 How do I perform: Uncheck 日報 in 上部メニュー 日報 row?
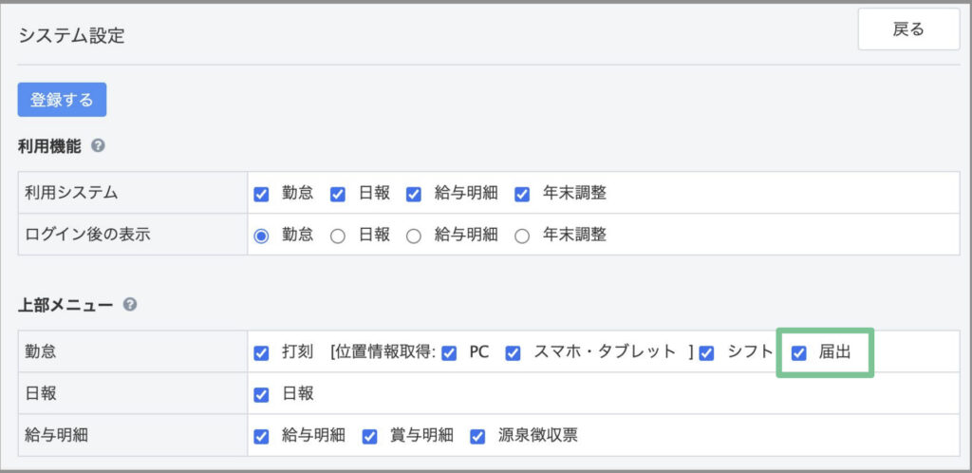point(262,395)
